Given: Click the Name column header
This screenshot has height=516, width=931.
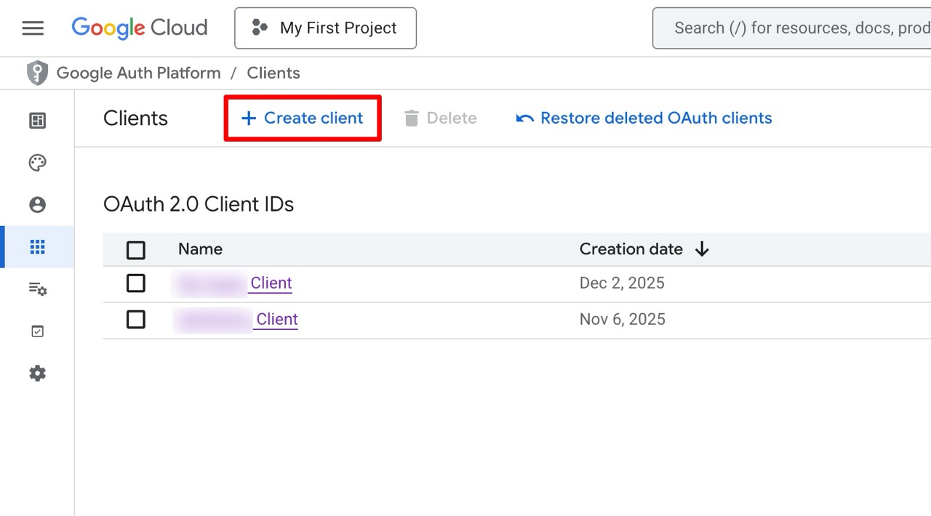Looking at the screenshot, I should [200, 249].
